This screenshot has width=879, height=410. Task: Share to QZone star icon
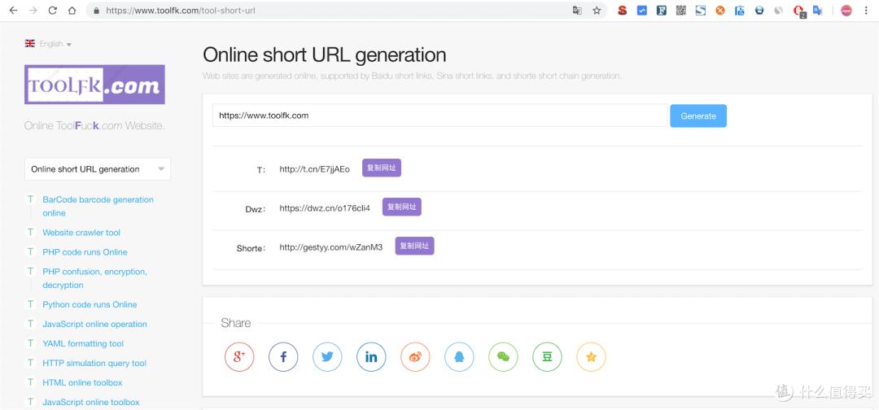click(x=591, y=356)
